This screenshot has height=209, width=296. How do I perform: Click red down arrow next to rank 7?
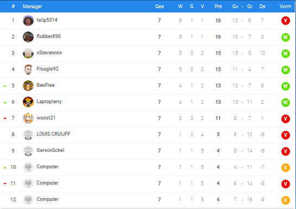[5, 118]
